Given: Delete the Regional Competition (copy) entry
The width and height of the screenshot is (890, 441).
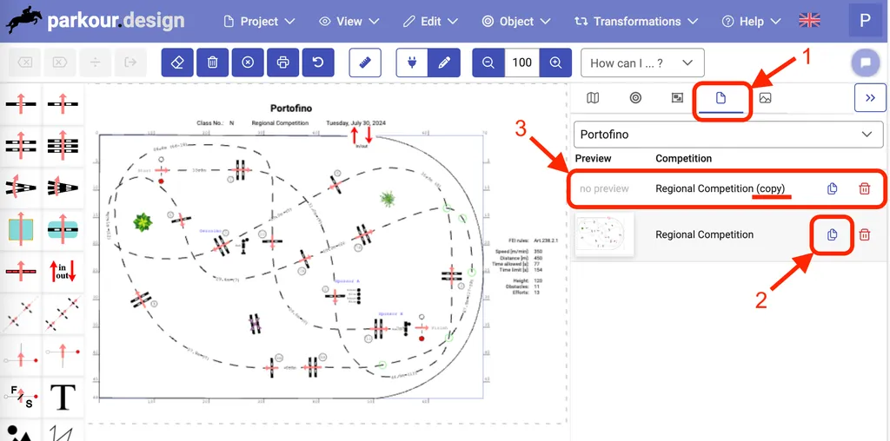Looking at the screenshot, I should click(x=864, y=188).
